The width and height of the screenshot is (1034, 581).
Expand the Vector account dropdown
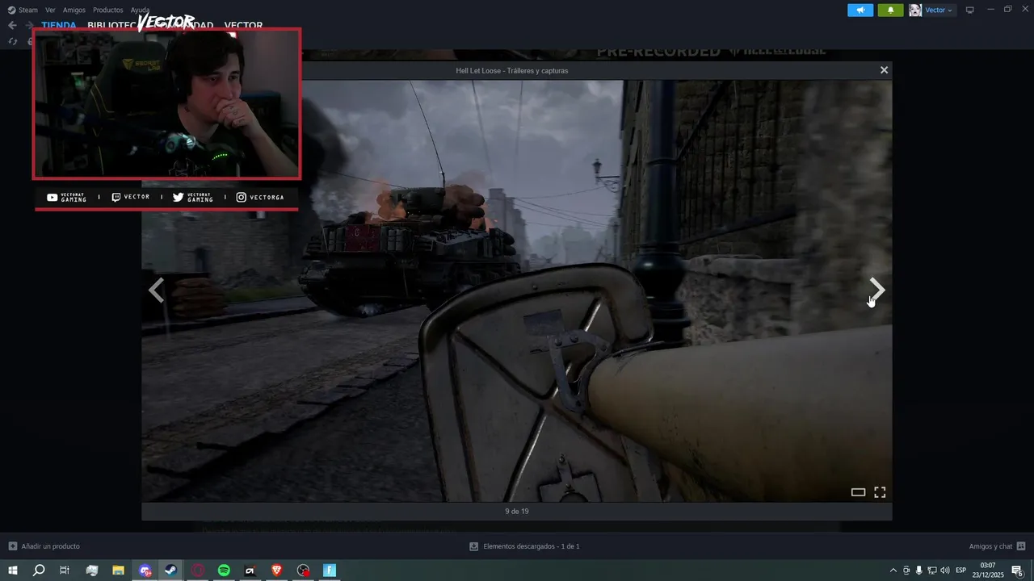pyautogui.click(x=938, y=10)
